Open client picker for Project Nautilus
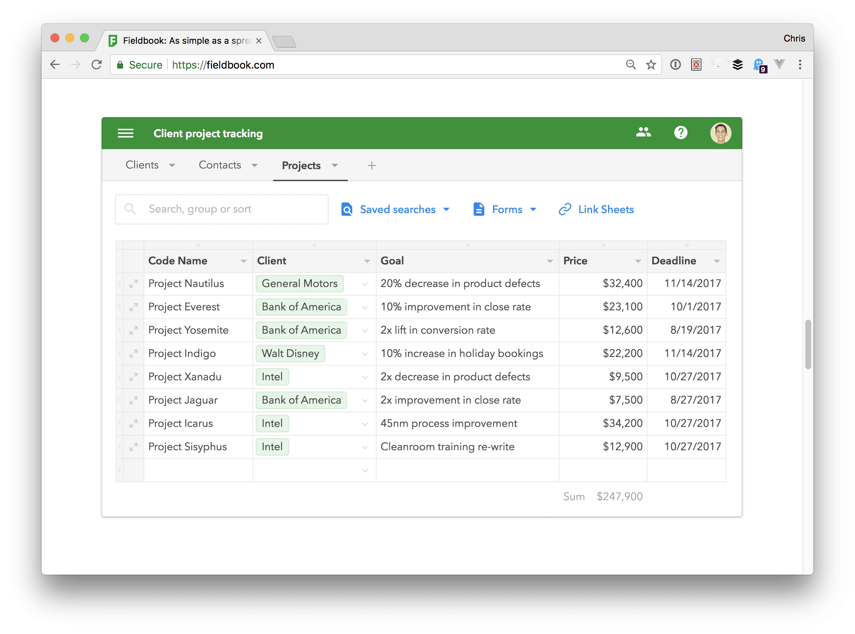 point(365,284)
